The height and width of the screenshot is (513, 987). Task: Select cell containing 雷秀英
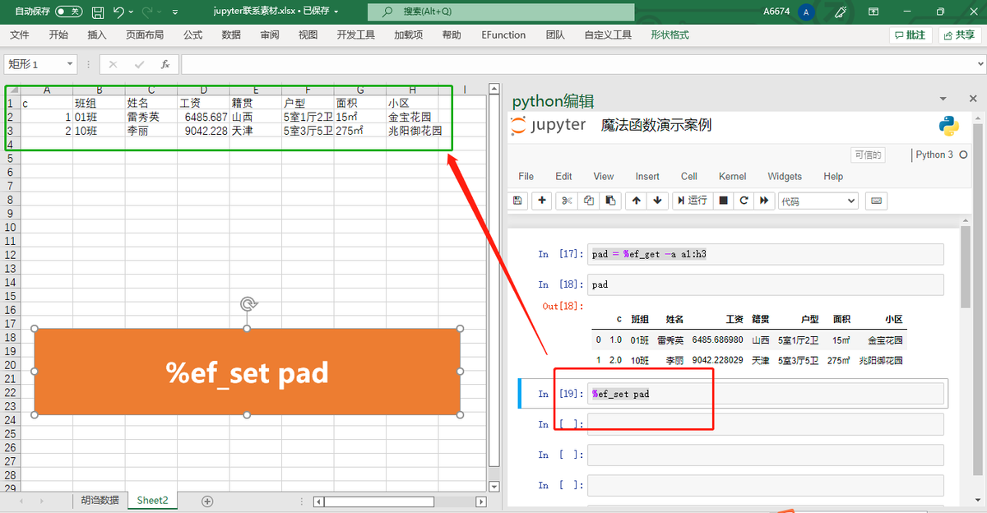[151, 117]
